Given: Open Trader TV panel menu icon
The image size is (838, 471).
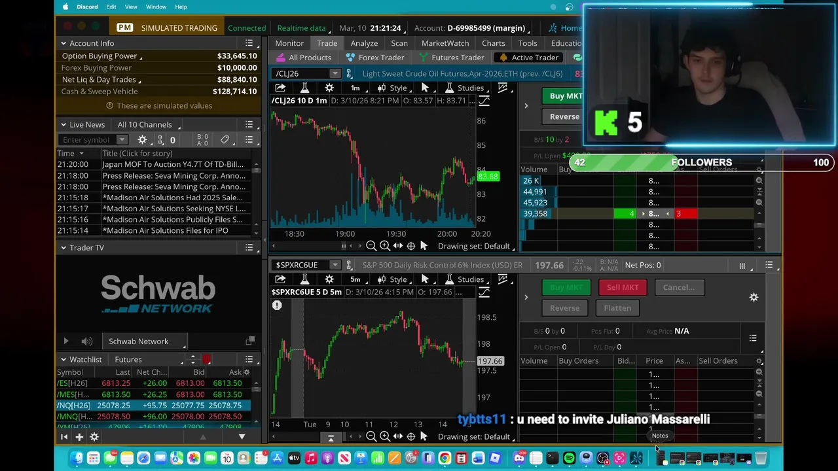Looking at the screenshot, I should pyautogui.click(x=249, y=247).
